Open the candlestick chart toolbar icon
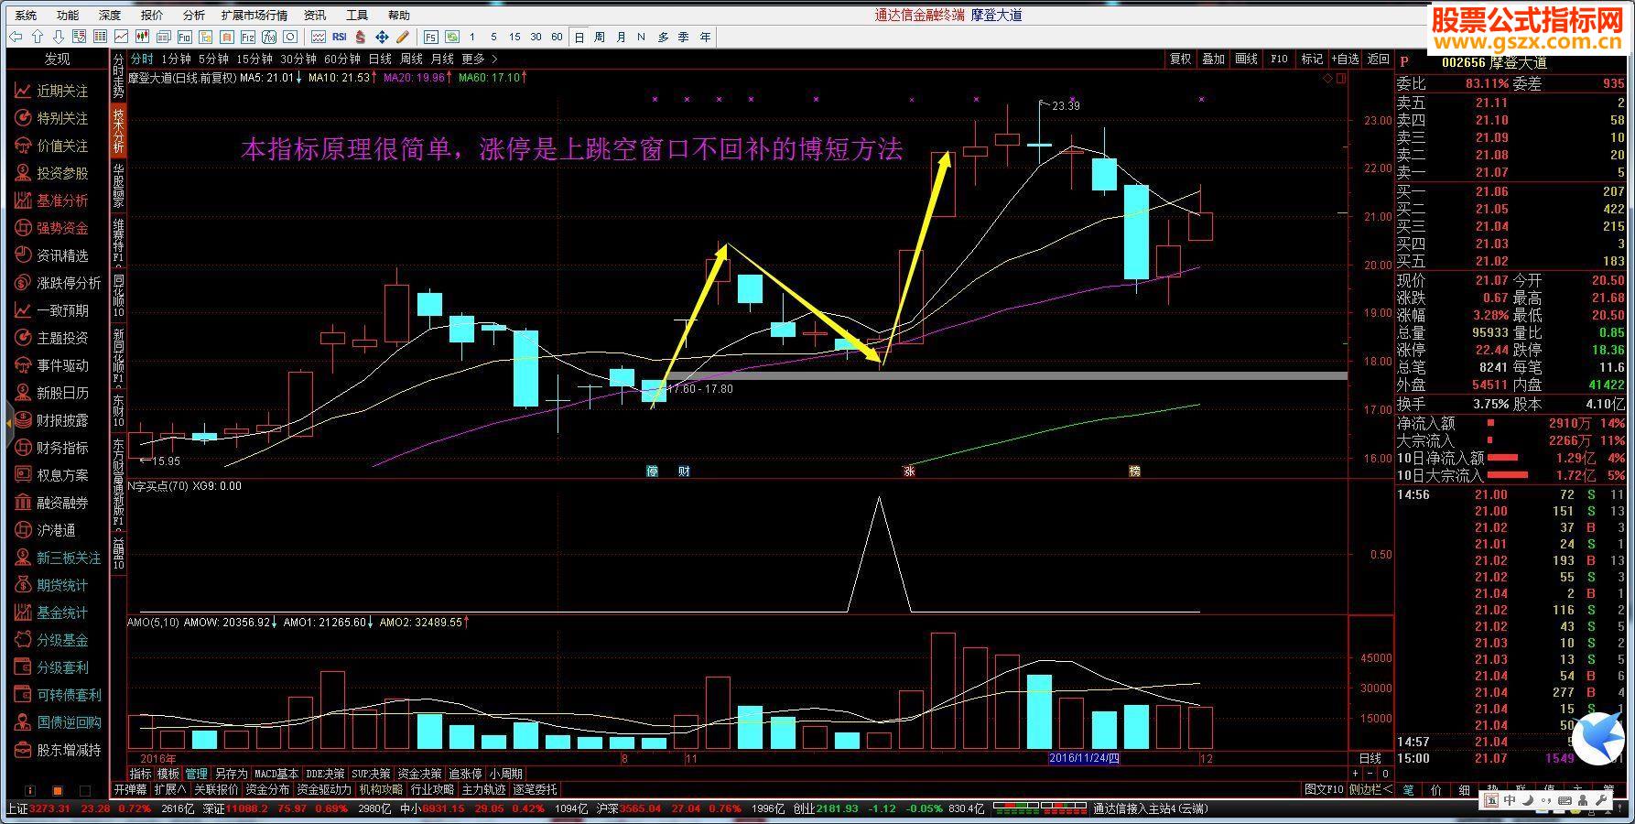The height and width of the screenshot is (824, 1635). click(142, 37)
